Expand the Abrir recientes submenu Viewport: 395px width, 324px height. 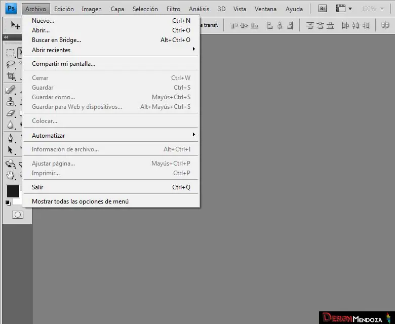[x=111, y=50]
